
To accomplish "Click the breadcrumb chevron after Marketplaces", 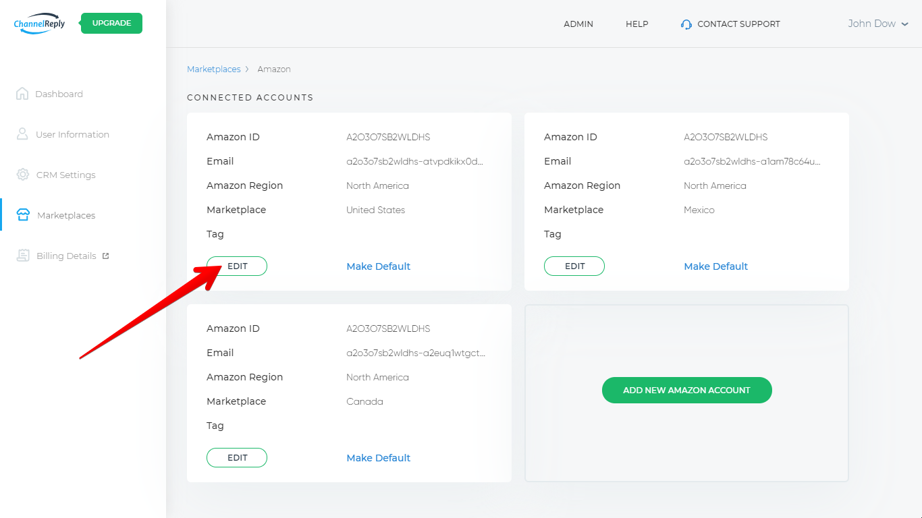I will click(x=248, y=69).
